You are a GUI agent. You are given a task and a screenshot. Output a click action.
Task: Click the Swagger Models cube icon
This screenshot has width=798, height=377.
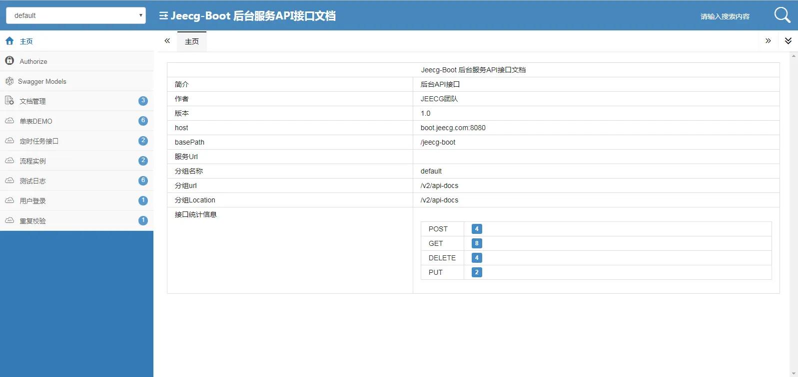click(9, 81)
